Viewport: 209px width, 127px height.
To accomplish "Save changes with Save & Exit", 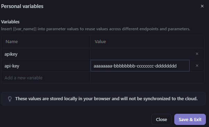I will tap(190, 119).
